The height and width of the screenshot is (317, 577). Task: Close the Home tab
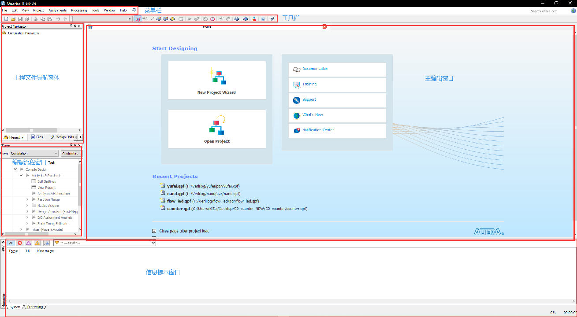tap(324, 26)
